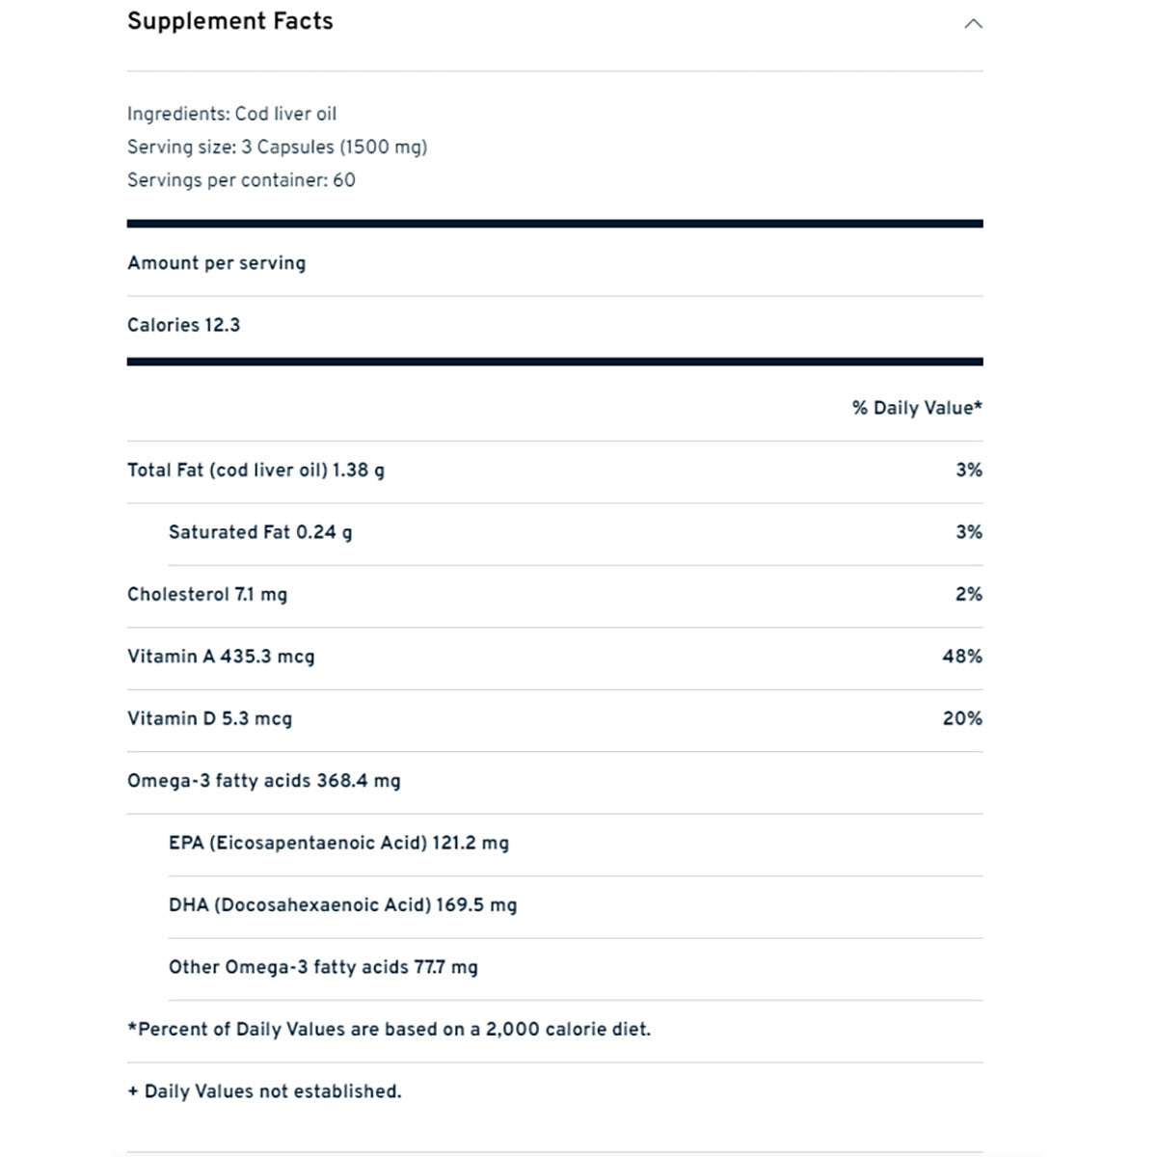Click the Ingredients: Cod liver oil text

click(231, 114)
